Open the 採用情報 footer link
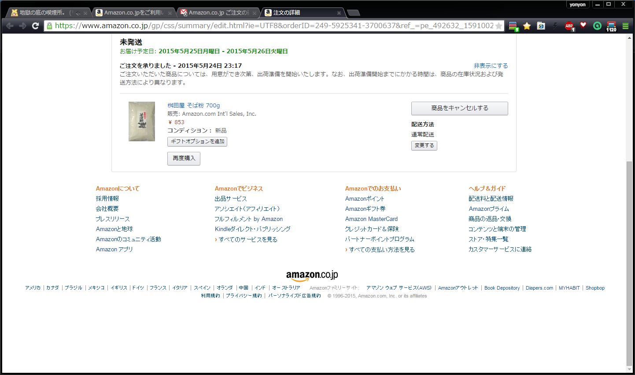Viewport: 635px width, 375px height. pos(107,199)
